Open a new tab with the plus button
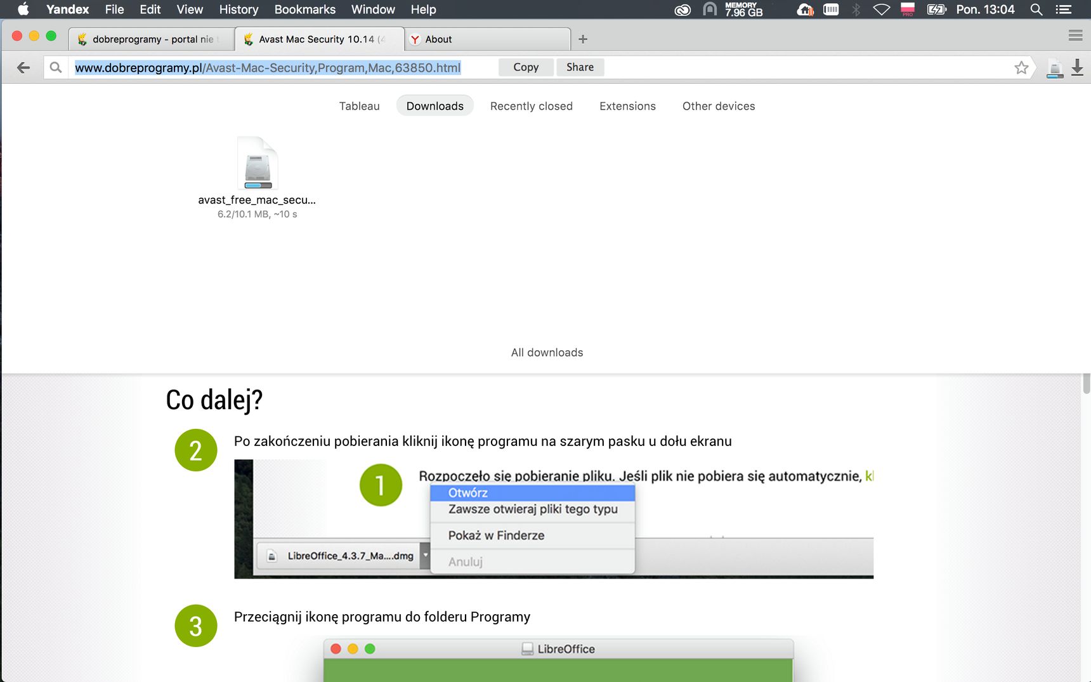 click(x=583, y=39)
